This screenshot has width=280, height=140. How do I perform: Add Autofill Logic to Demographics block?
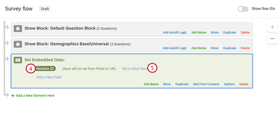(x=175, y=48)
